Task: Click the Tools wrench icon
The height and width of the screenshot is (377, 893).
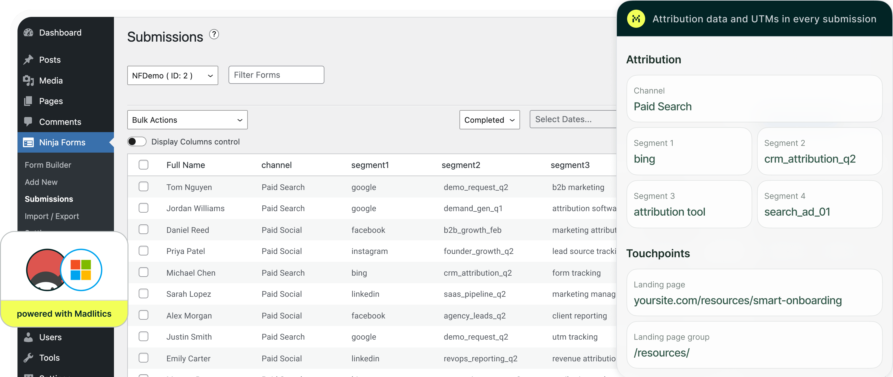Action: pyautogui.click(x=28, y=358)
